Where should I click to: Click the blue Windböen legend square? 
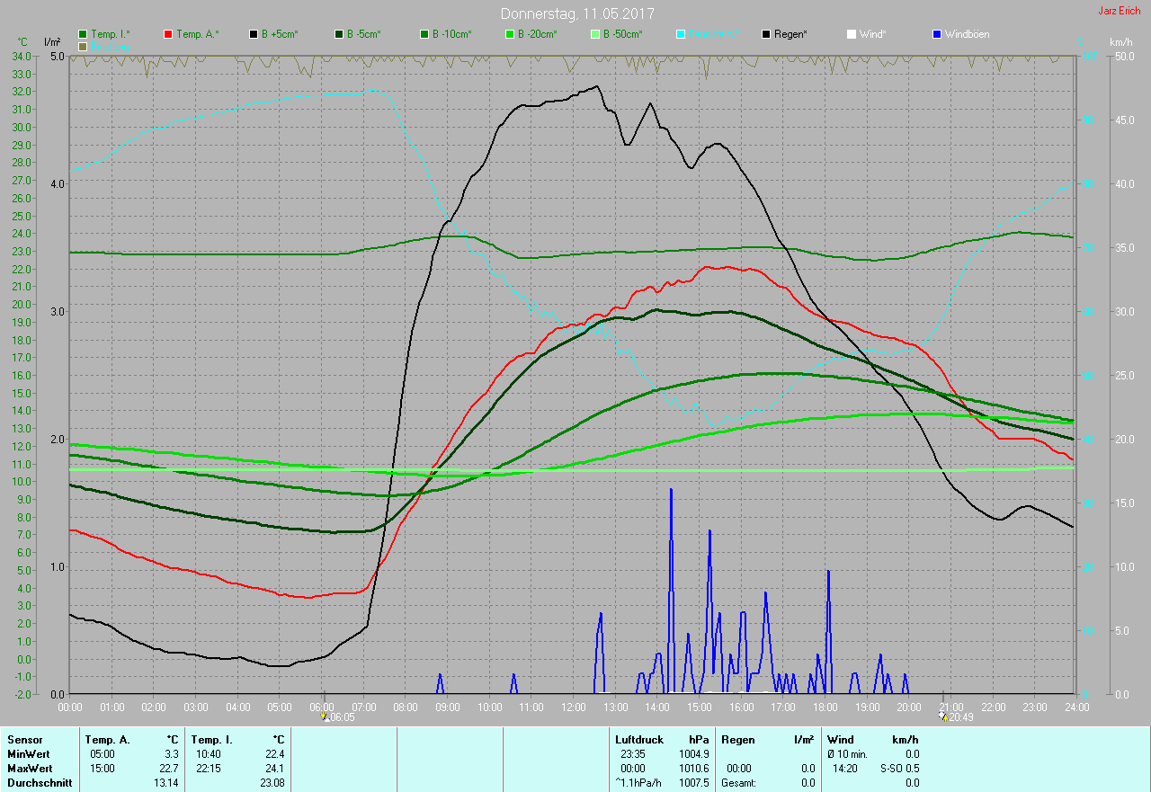[x=937, y=34]
